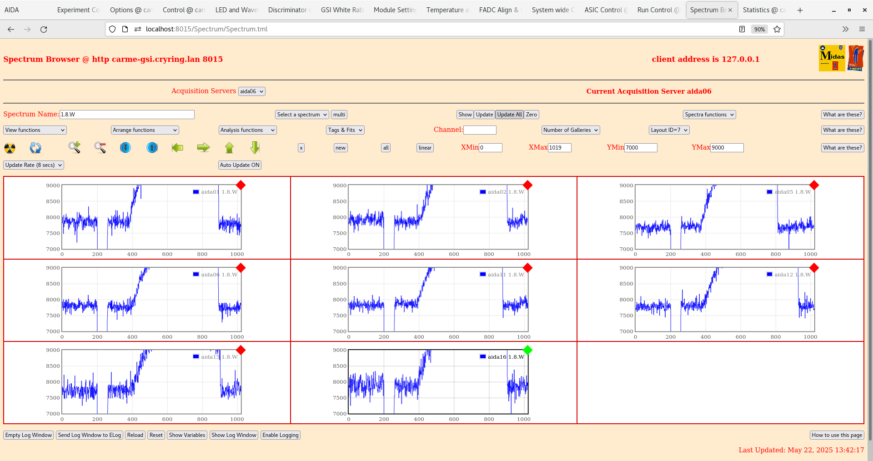This screenshot has height=461, width=873.
Task: Click the green diamond marker on aida16 plot
Action: point(527,350)
